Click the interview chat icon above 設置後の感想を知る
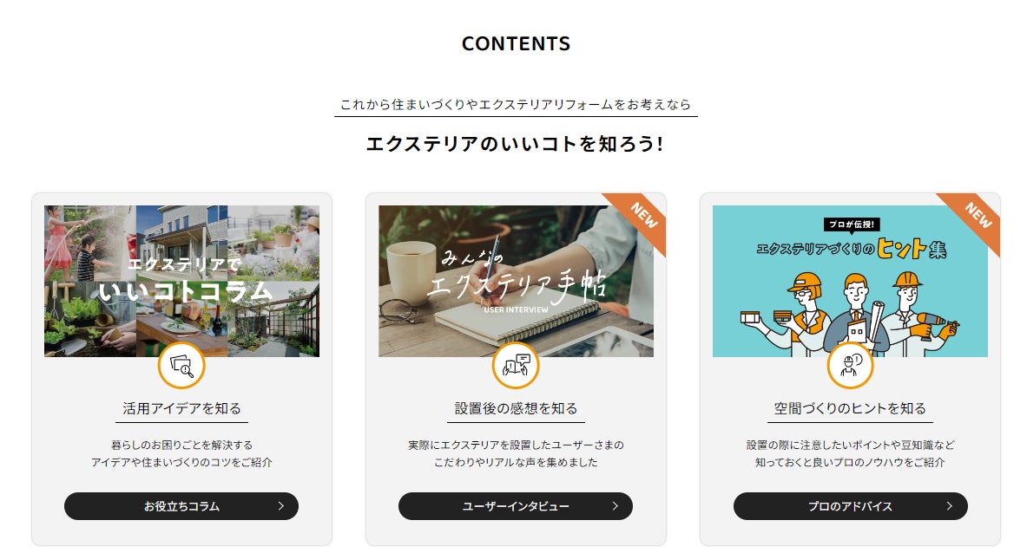 pos(516,366)
